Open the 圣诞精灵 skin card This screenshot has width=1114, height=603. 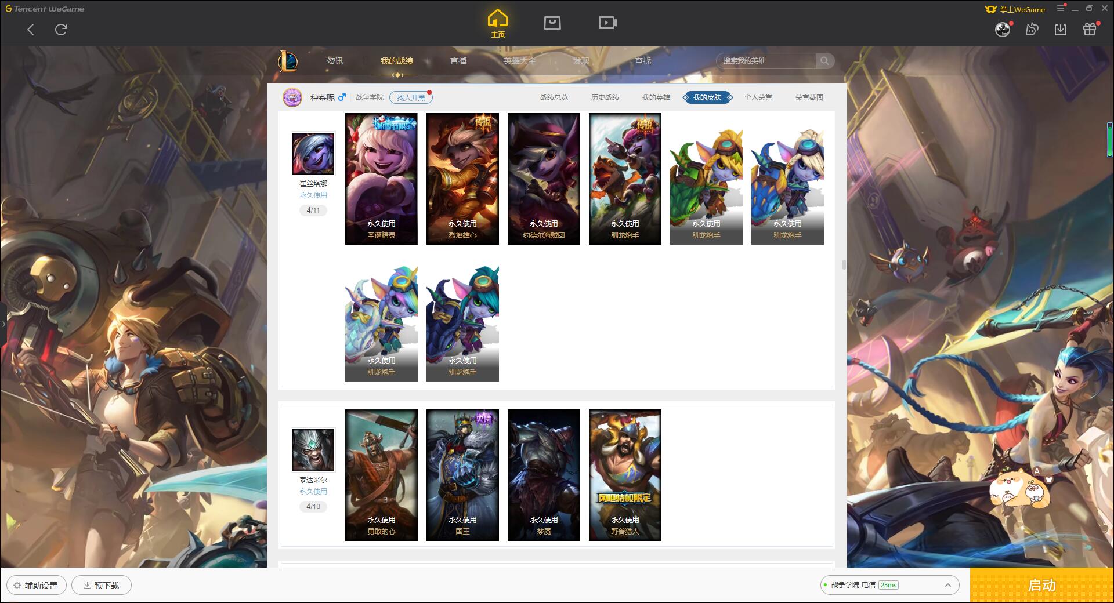coord(381,179)
